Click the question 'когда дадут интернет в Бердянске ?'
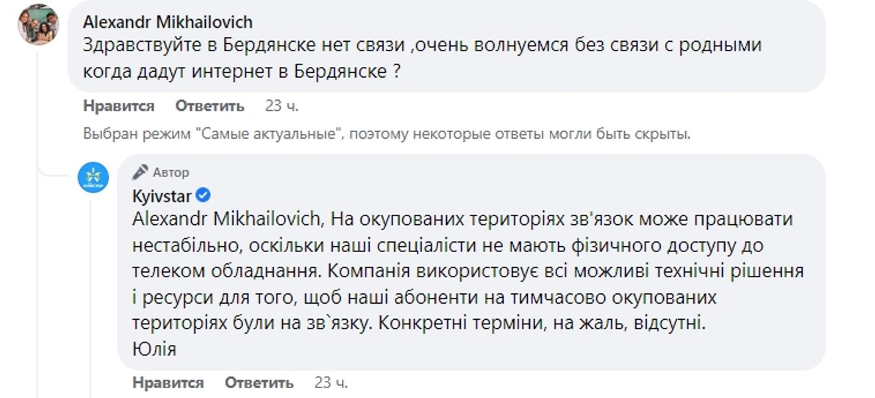The height and width of the screenshot is (398, 875). click(242, 71)
